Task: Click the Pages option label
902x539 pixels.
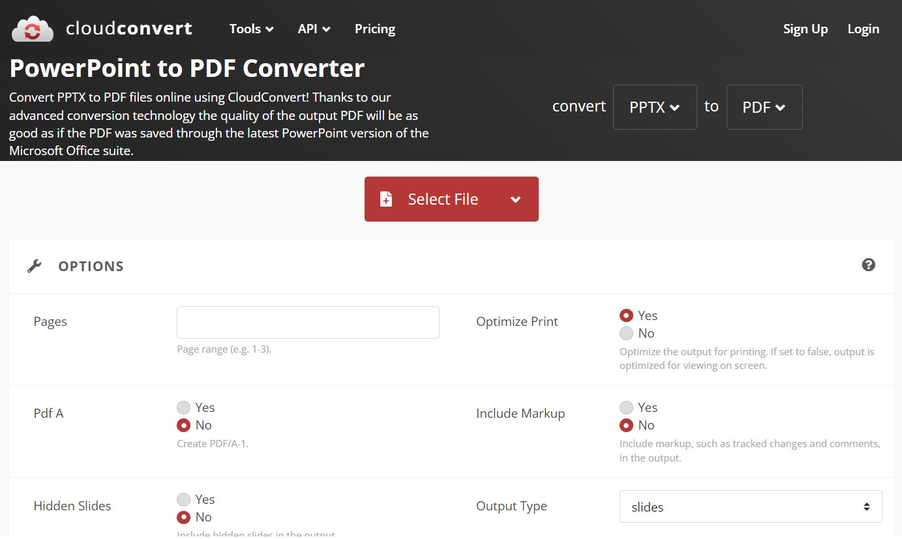Action: (x=50, y=321)
